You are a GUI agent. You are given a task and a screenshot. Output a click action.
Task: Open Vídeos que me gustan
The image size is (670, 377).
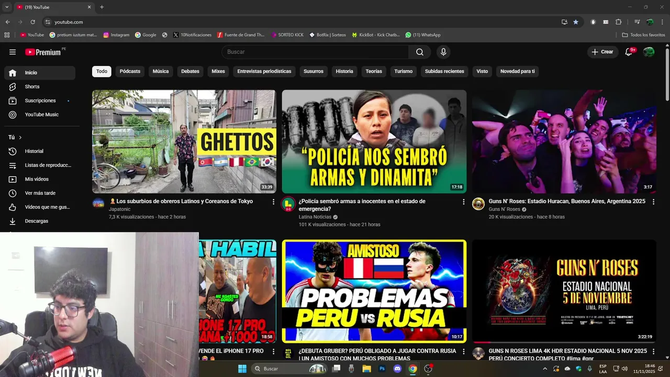(x=40, y=207)
